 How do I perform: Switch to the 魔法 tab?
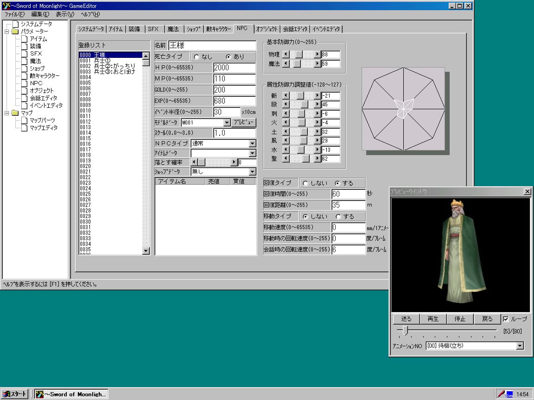pos(173,28)
